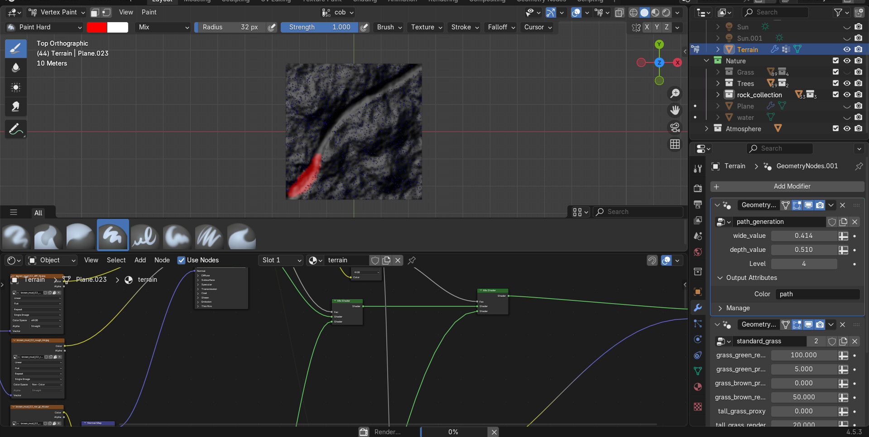Image resolution: width=869 pixels, height=437 pixels.
Task: Toggle strength pen pressure icon
Action: 364,28
